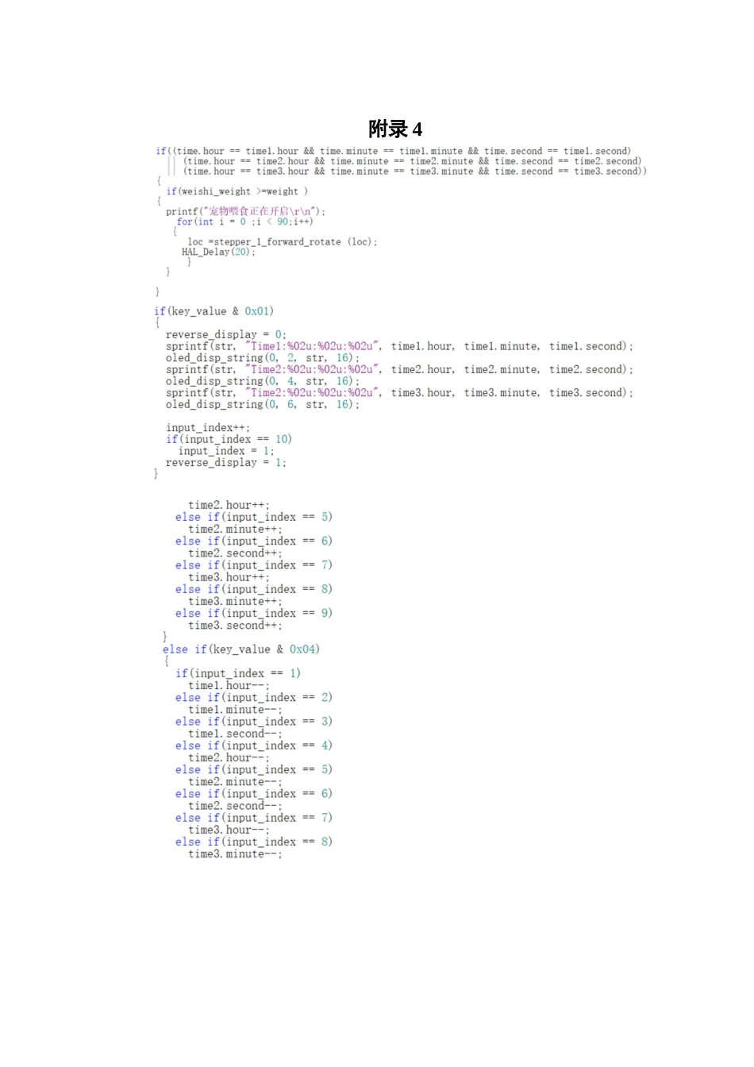Screen dimensions: 754x1067
Task: Click the sprintf line with time1.hour
Action: point(399,346)
